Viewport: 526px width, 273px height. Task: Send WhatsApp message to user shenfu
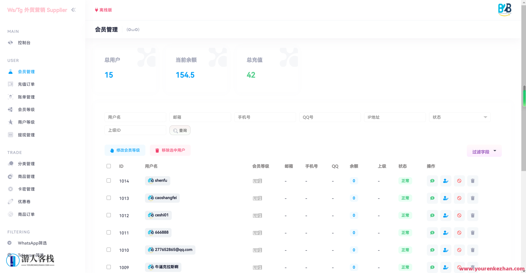[x=432, y=181]
